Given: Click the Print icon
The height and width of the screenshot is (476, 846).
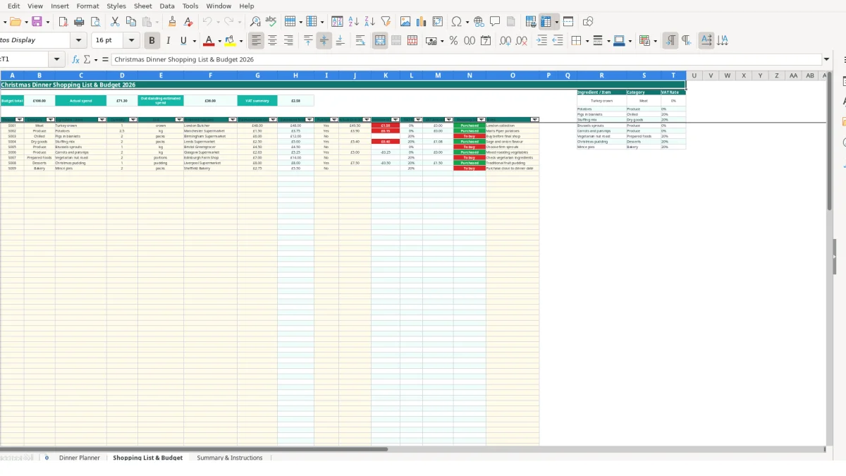Looking at the screenshot, I should 80,22.
